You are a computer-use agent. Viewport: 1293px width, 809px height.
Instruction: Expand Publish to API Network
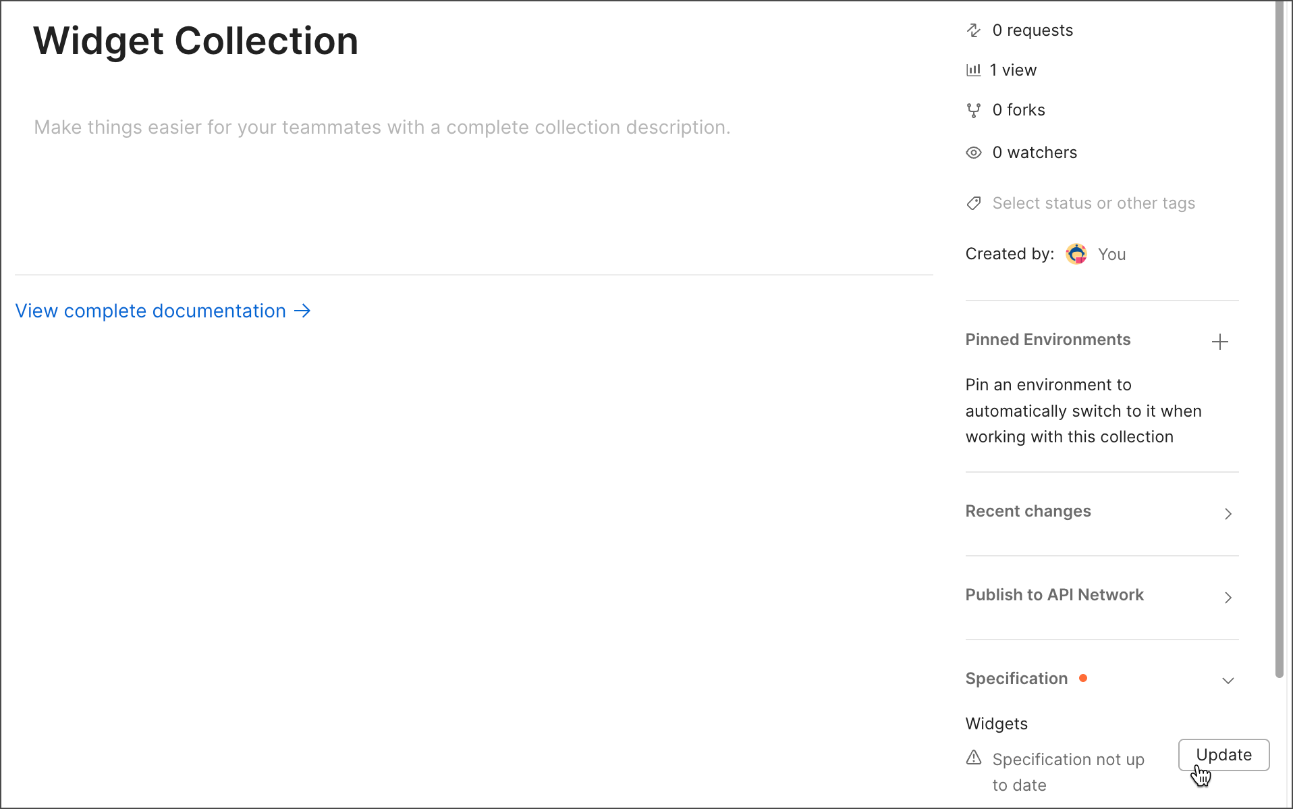1228,598
